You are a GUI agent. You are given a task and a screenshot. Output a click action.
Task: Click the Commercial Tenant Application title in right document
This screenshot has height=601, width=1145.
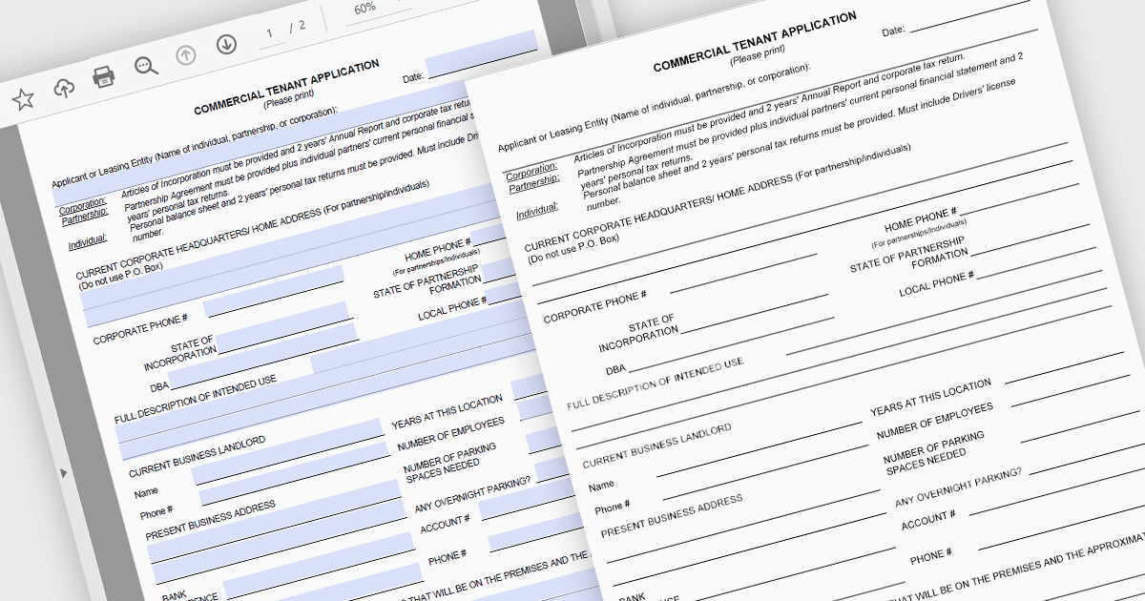pyautogui.click(x=755, y=41)
